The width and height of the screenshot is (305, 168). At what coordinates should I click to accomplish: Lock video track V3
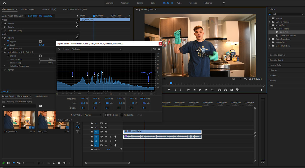(x=92, y=123)
